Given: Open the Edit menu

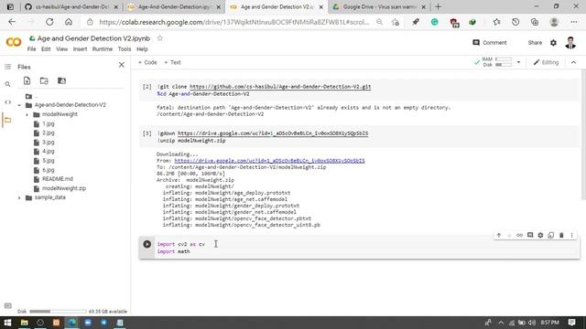Looking at the screenshot, I should pos(46,49).
